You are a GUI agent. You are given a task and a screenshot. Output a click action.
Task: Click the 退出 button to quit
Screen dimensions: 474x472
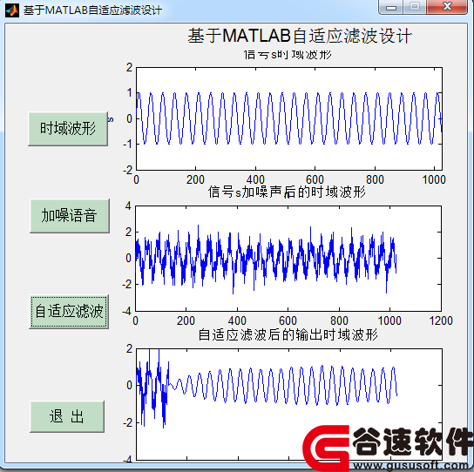tap(67, 417)
